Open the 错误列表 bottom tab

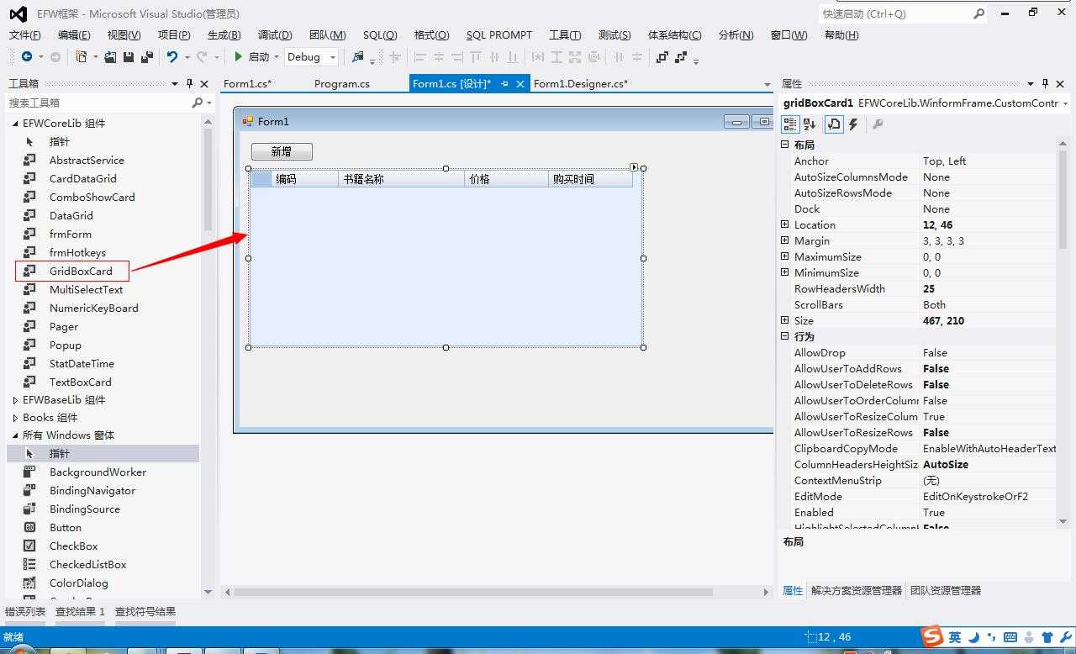(25, 611)
